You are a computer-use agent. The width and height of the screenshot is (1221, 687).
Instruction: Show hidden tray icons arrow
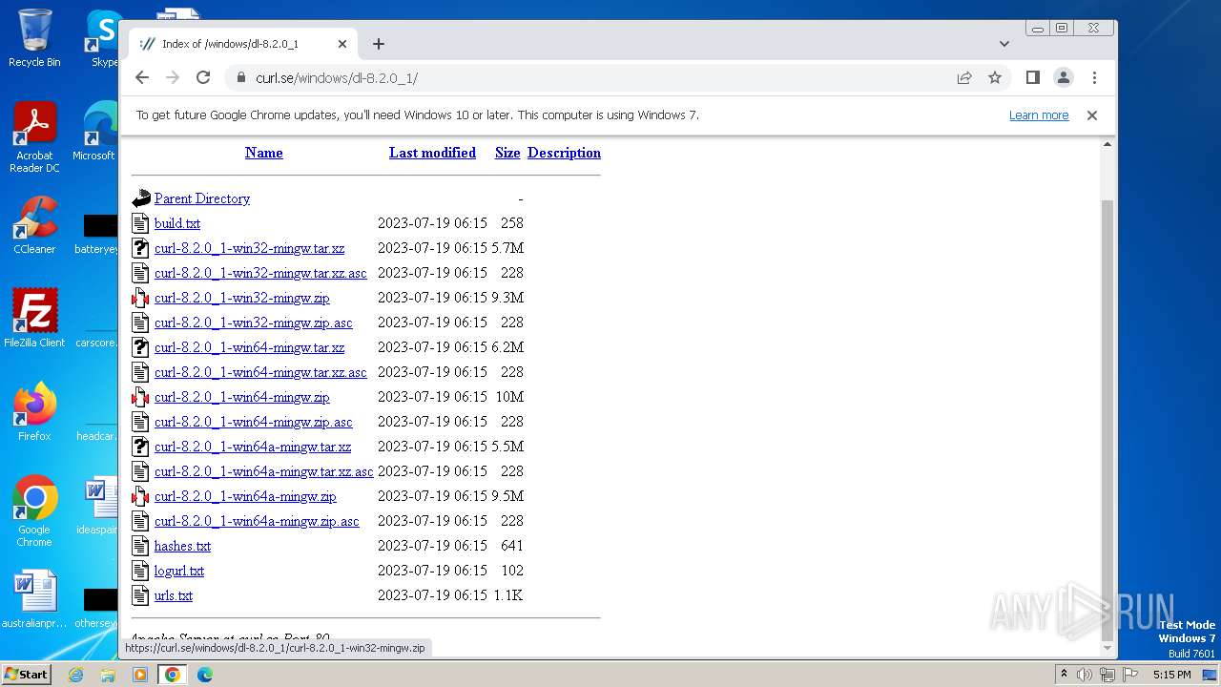tap(1064, 675)
